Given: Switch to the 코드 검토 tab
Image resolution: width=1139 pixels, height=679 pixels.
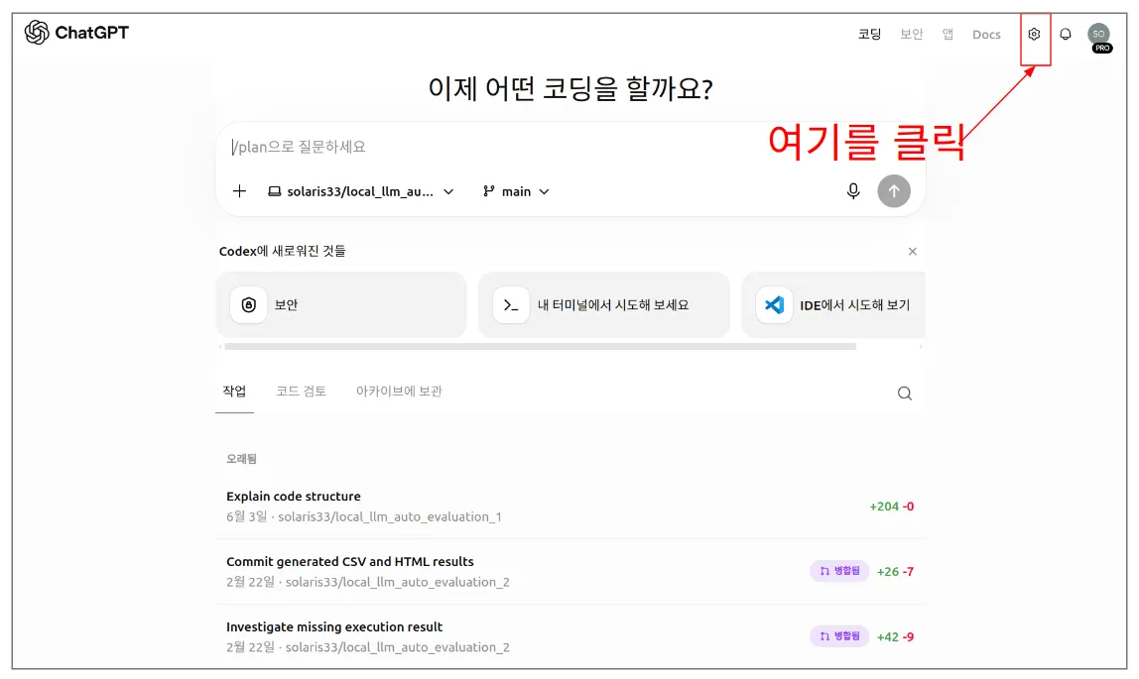Looking at the screenshot, I should (301, 391).
